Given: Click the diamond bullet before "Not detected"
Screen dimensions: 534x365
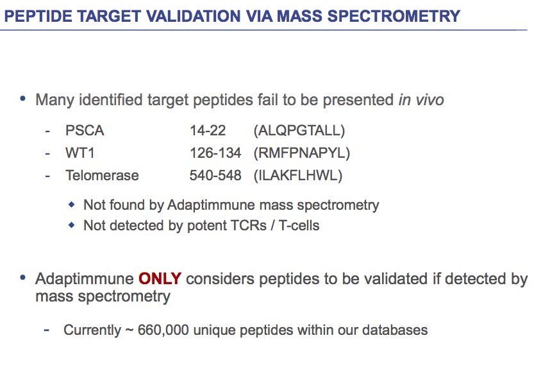Looking at the screenshot, I should point(72,226).
